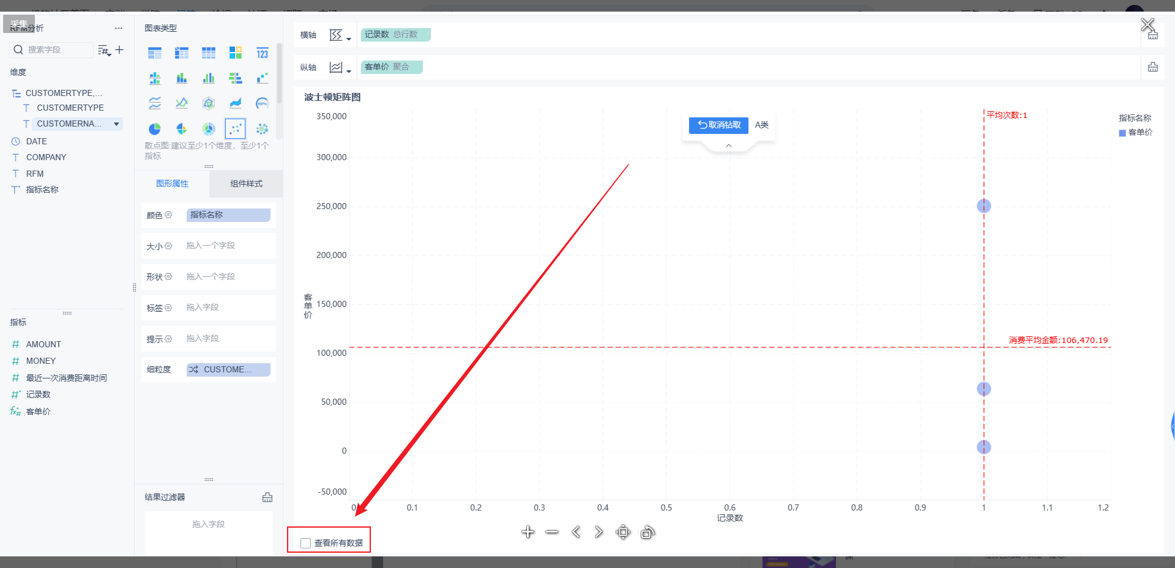
Task: Select the area chart type
Action: pyautogui.click(x=236, y=103)
